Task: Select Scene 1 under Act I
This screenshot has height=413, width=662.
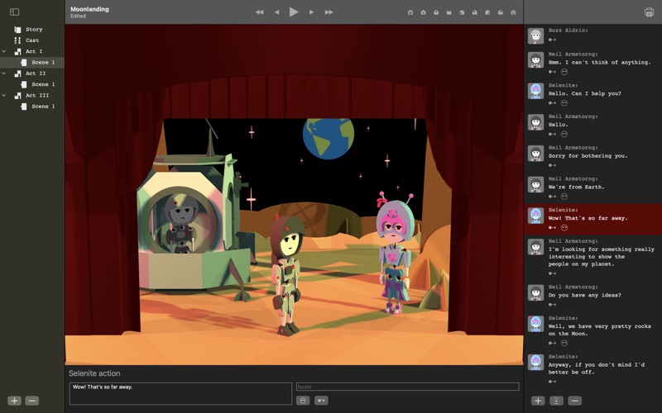Action: [32, 63]
